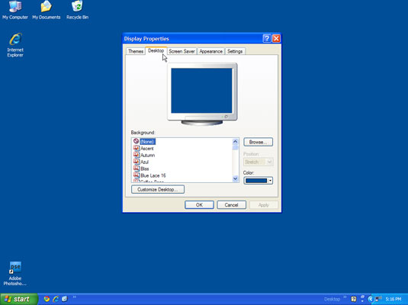Image resolution: width=408 pixels, height=305 pixels.
Task: Click the yellow question mark taskbar icon
Action: [353, 299]
